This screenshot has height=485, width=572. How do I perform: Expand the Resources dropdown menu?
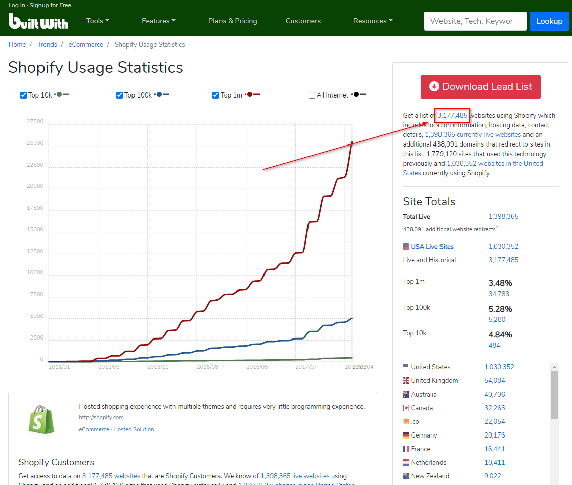point(373,21)
